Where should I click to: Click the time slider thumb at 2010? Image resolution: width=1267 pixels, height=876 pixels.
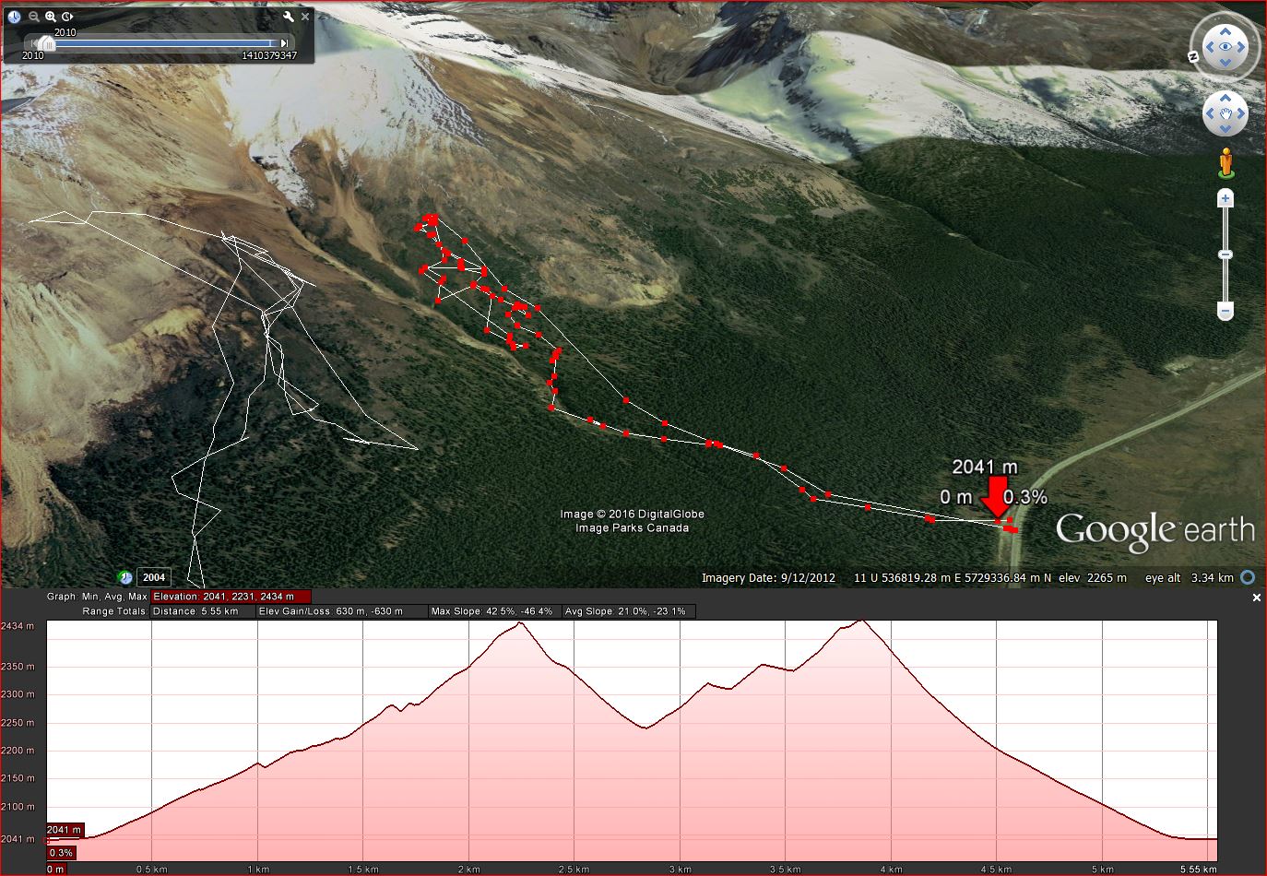tap(46, 43)
